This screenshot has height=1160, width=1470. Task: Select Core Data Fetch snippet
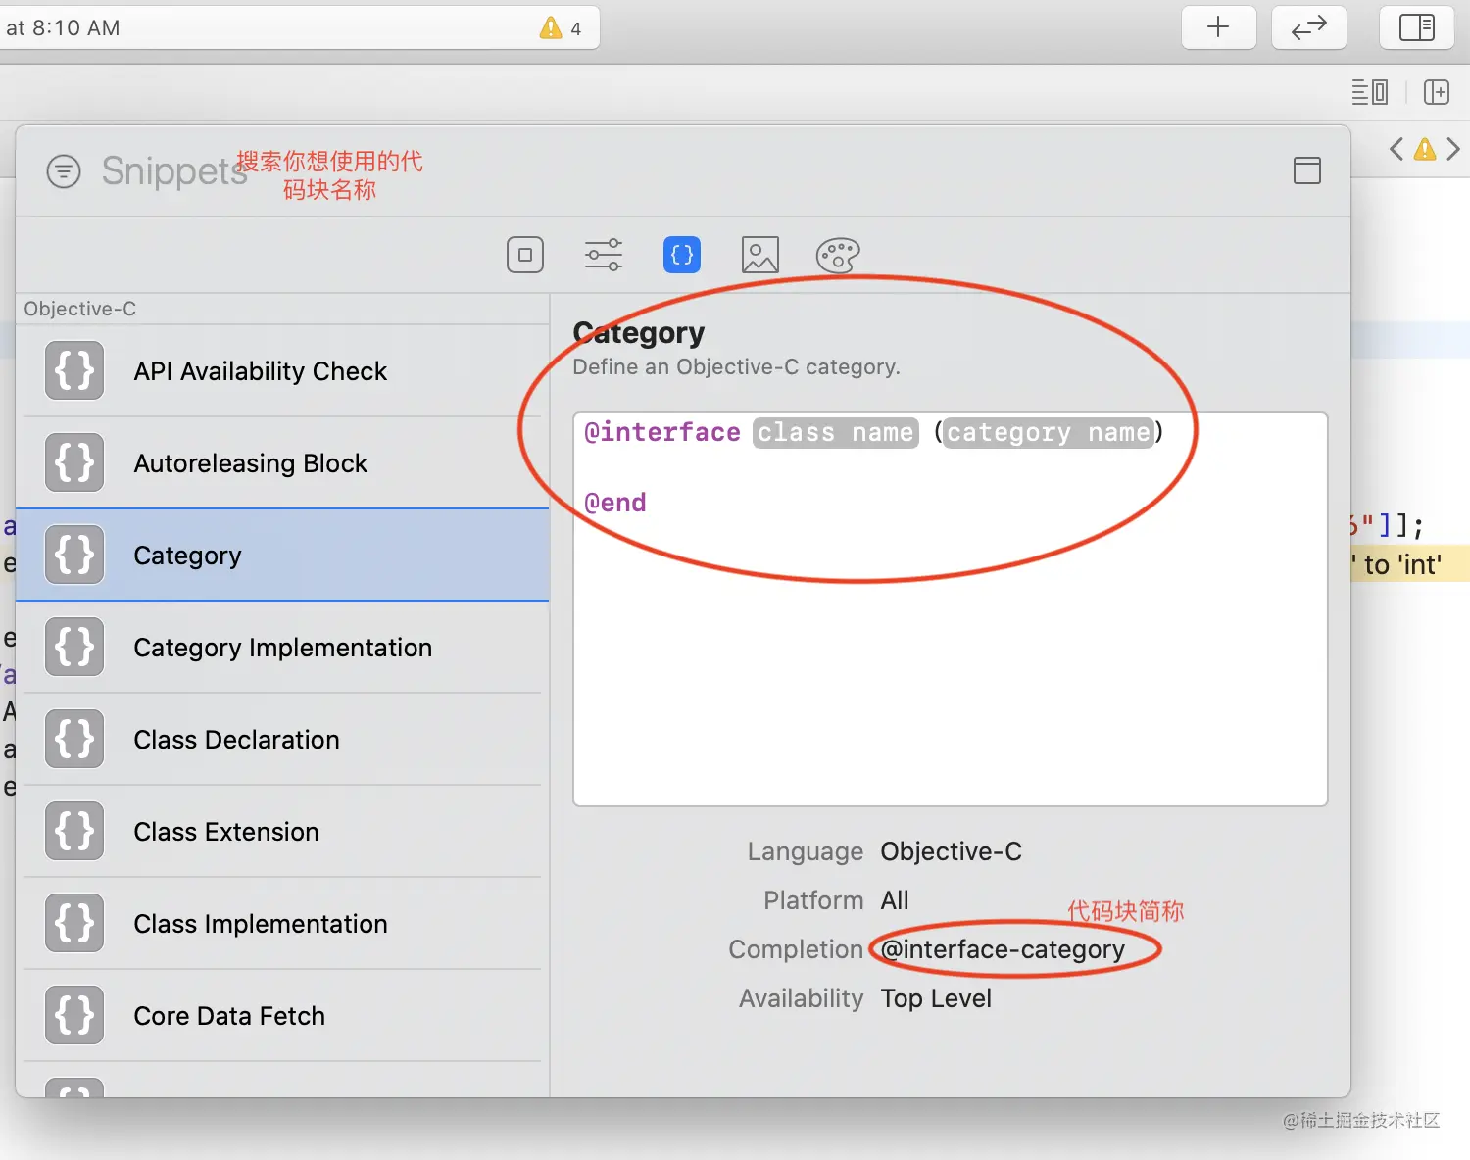coord(282,1016)
